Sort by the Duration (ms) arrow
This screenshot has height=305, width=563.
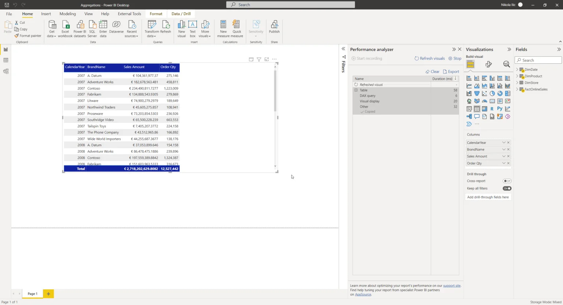click(456, 78)
